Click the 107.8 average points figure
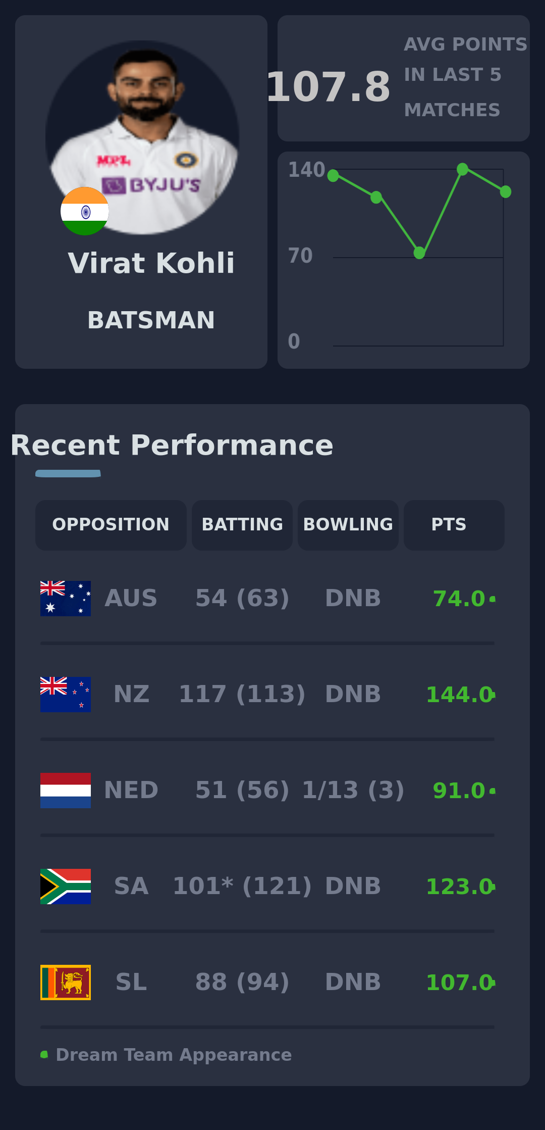 (x=329, y=87)
